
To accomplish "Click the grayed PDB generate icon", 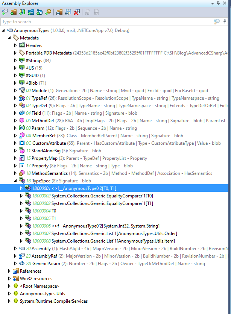I will click(x=96, y=12).
